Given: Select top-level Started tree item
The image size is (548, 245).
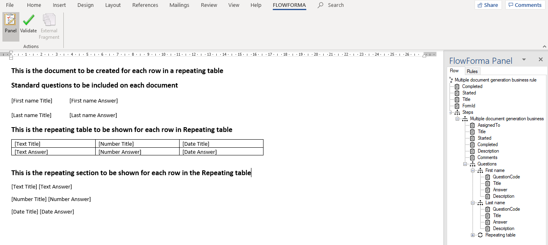Looking at the screenshot, I should pyautogui.click(x=469, y=93).
